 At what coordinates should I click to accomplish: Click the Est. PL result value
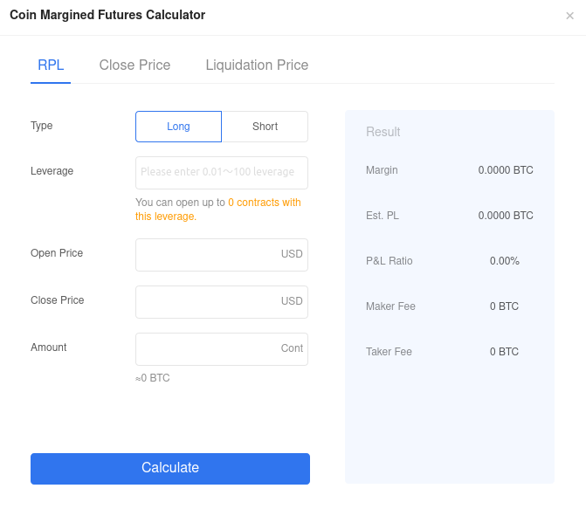pos(506,216)
